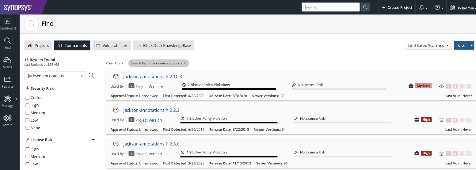Open the sysadmin user menu
476x170 pixels.
click(x=463, y=7)
